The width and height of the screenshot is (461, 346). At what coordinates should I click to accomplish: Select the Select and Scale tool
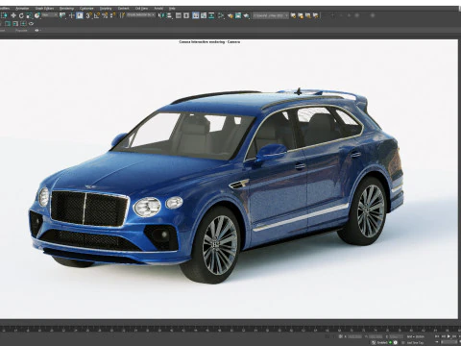click(x=29, y=15)
